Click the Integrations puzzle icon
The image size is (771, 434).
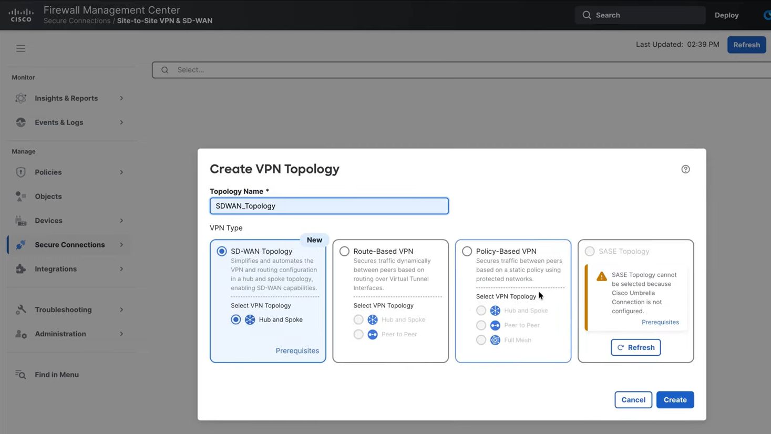click(21, 269)
